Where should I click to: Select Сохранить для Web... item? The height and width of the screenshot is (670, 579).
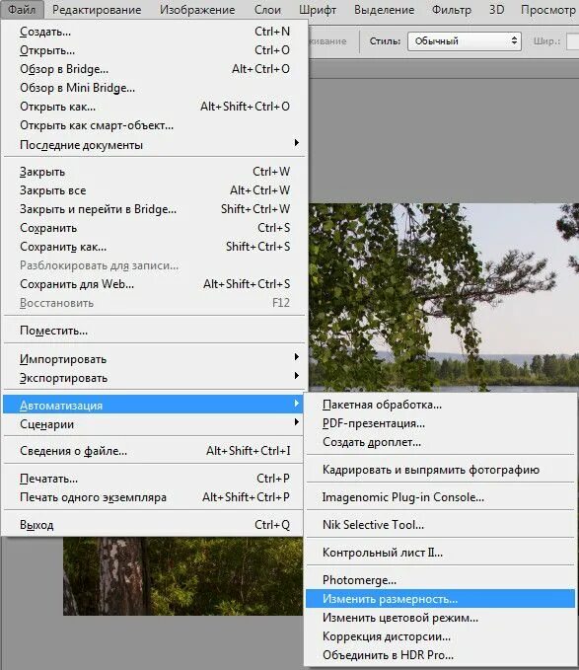pos(155,284)
